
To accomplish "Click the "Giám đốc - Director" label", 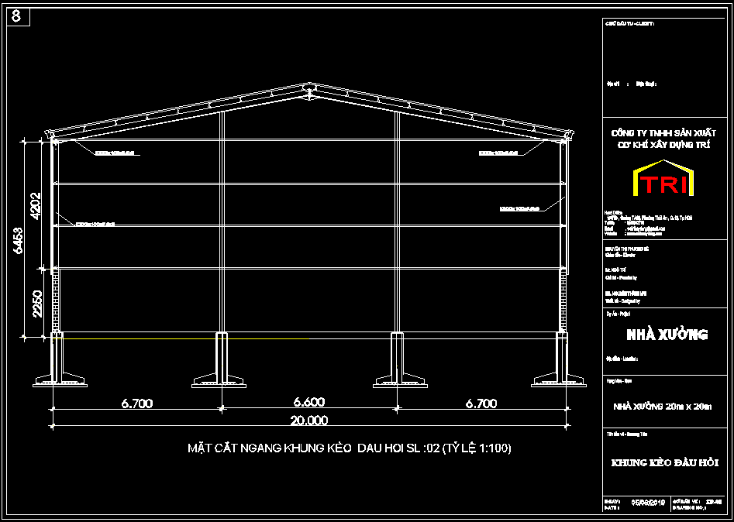I will tap(619, 256).
